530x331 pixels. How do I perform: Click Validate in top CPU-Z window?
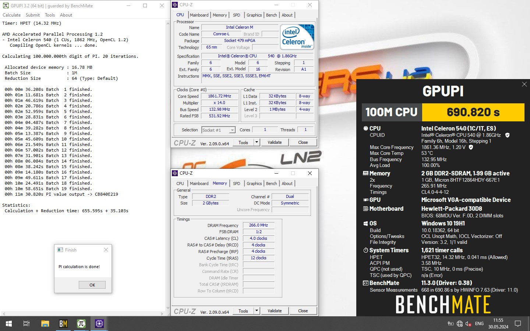click(x=275, y=142)
